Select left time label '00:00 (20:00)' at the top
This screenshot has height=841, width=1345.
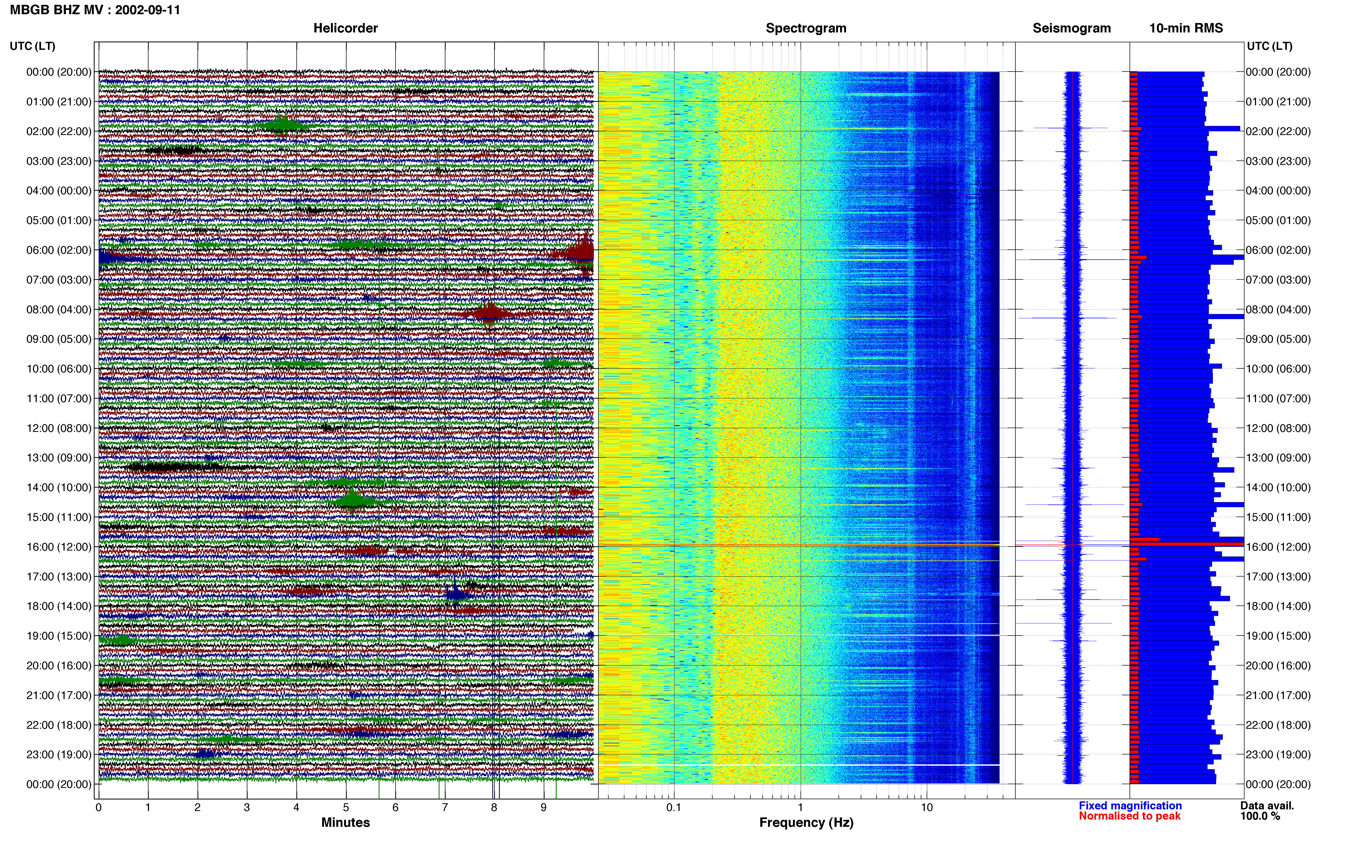pyautogui.click(x=59, y=72)
